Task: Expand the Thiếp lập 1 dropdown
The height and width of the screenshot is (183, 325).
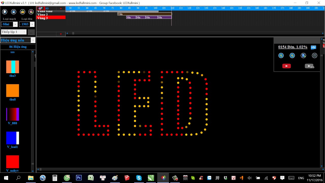Action: point(24,32)
